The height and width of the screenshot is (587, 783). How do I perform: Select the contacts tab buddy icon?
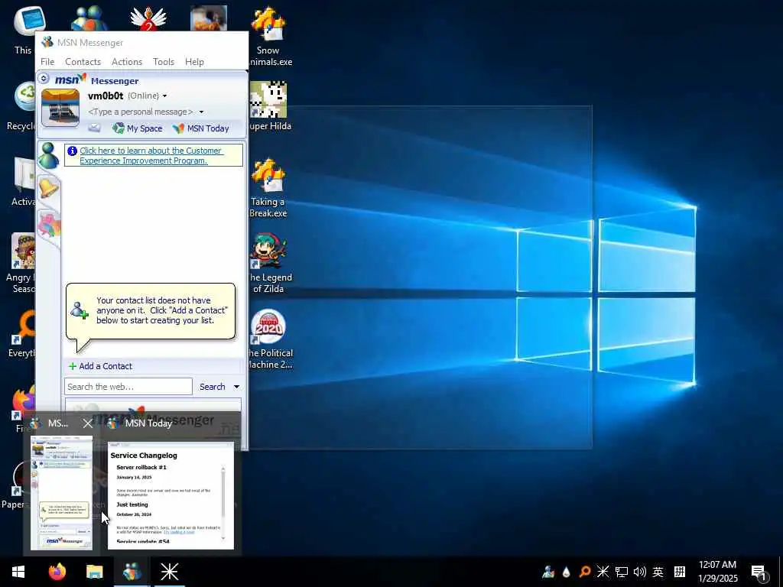click(48, 155)
